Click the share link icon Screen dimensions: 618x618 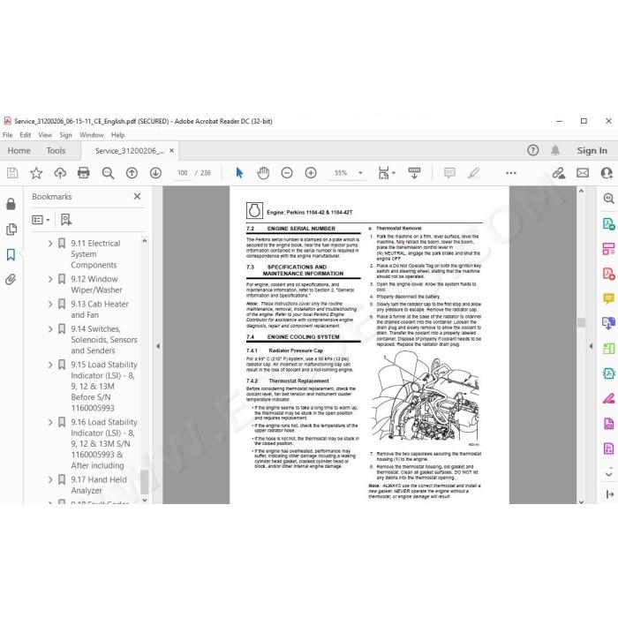559,173
